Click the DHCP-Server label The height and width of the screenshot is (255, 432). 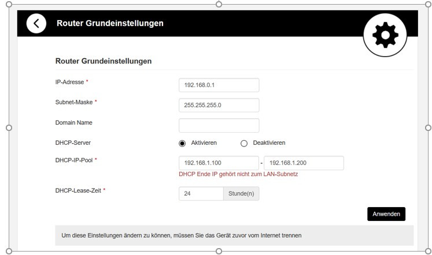pos(73,143)
